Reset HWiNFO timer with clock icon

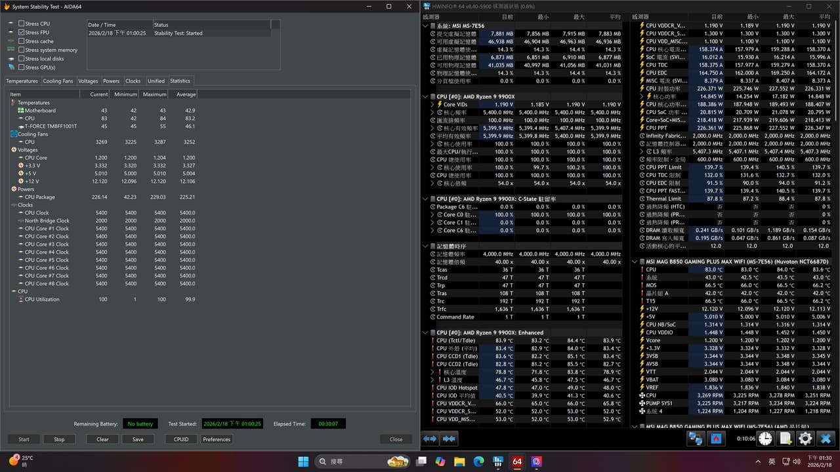765,439
